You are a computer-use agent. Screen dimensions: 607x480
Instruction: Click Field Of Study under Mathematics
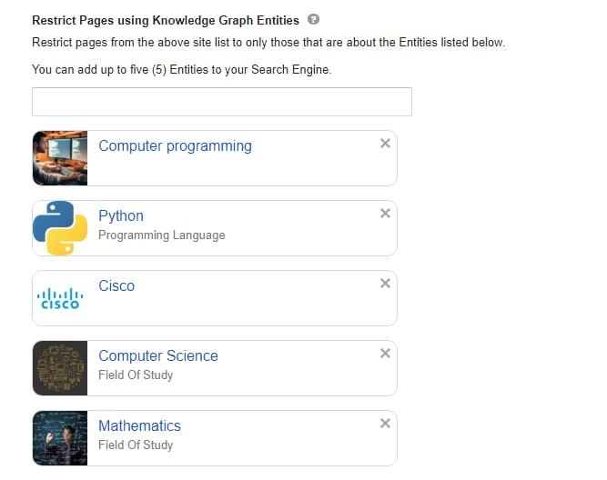pos(136,445)
